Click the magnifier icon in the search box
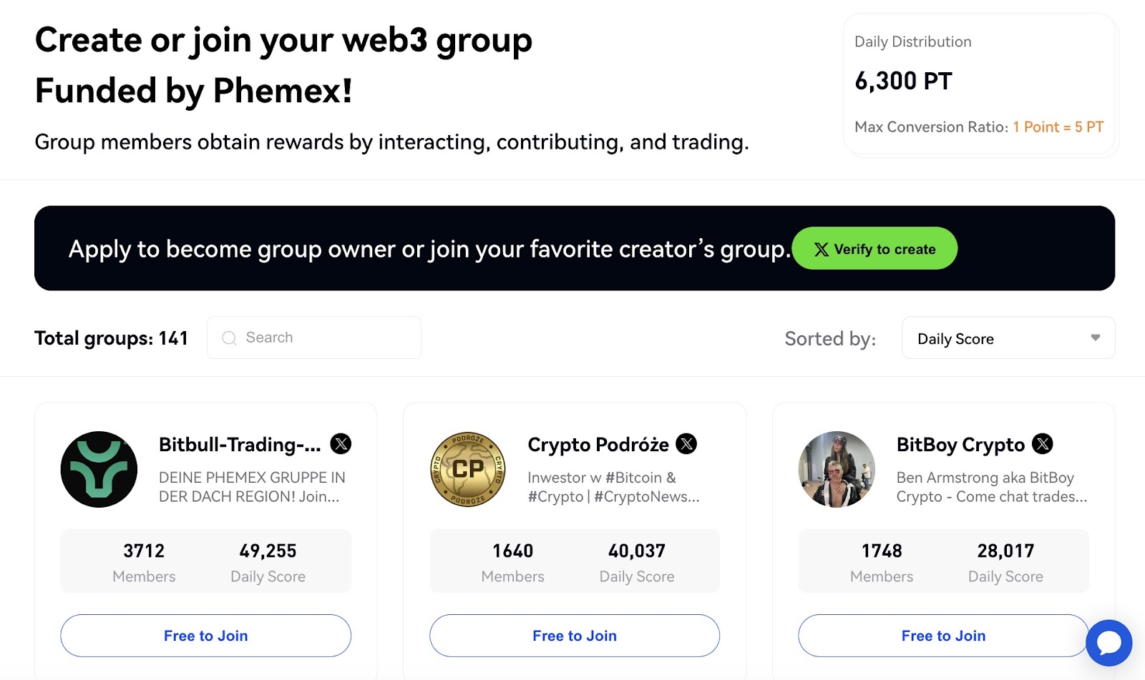This screenshot has height=680, width=1145. tap(229, 338)
